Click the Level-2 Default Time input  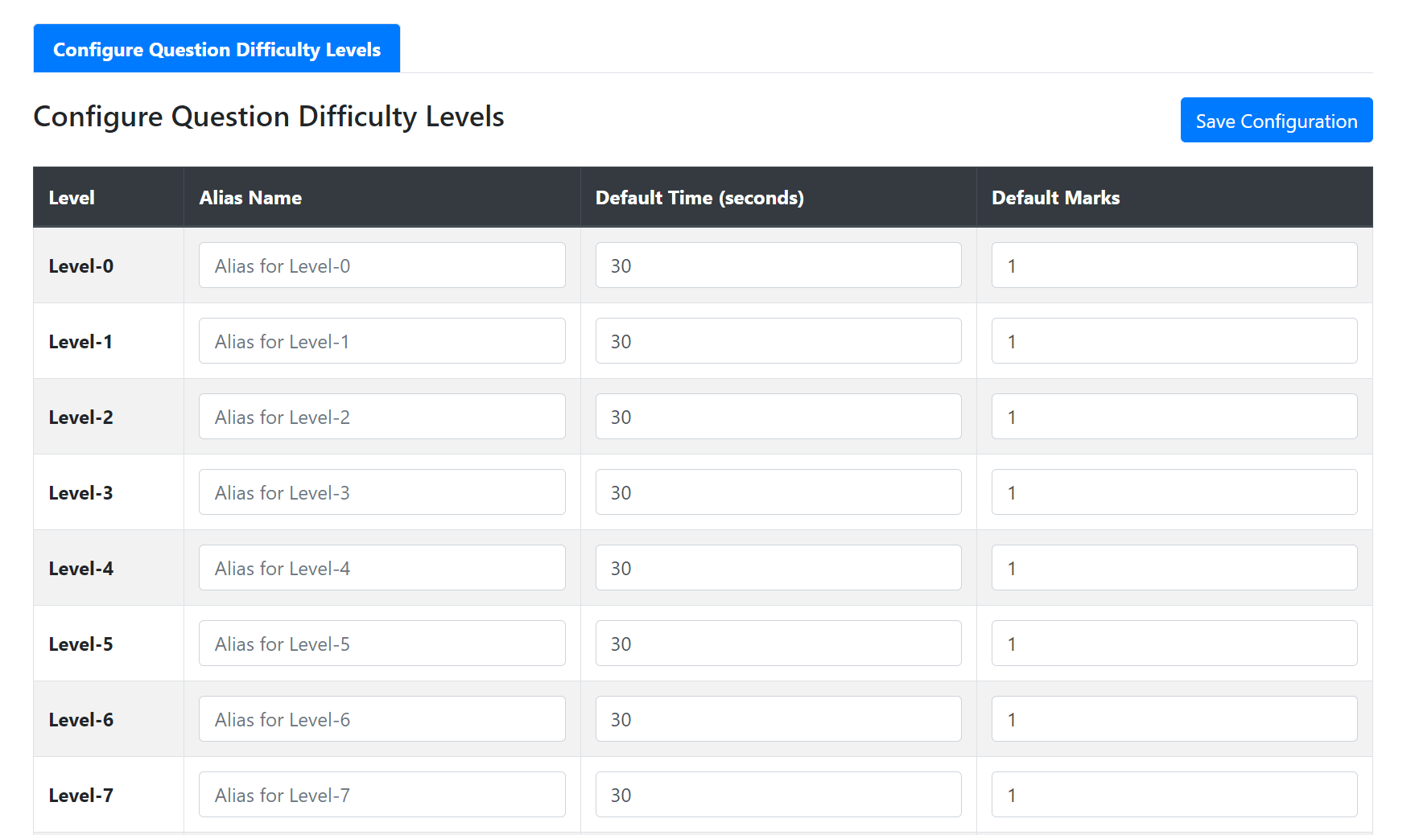[778, 417]
